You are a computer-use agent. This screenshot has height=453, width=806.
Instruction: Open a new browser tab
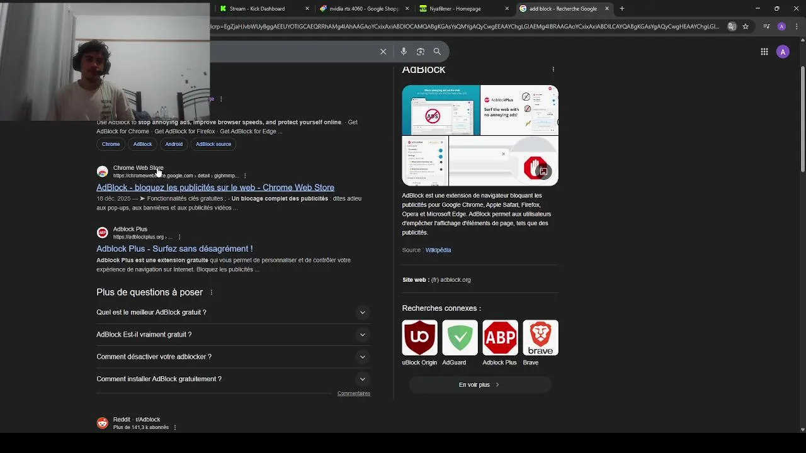coord(622,9)
